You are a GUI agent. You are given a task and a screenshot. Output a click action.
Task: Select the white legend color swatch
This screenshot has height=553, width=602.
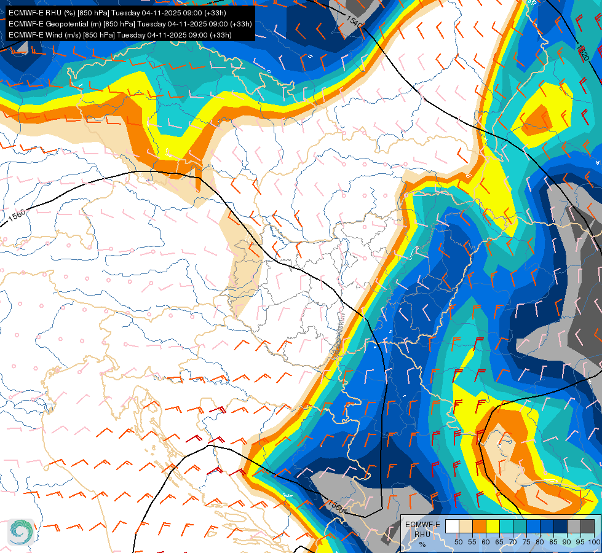(452, 526)
